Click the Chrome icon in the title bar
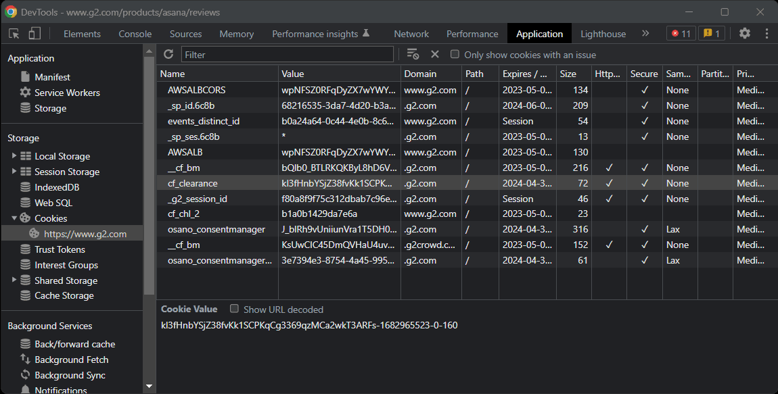 [x=10, y=12]
